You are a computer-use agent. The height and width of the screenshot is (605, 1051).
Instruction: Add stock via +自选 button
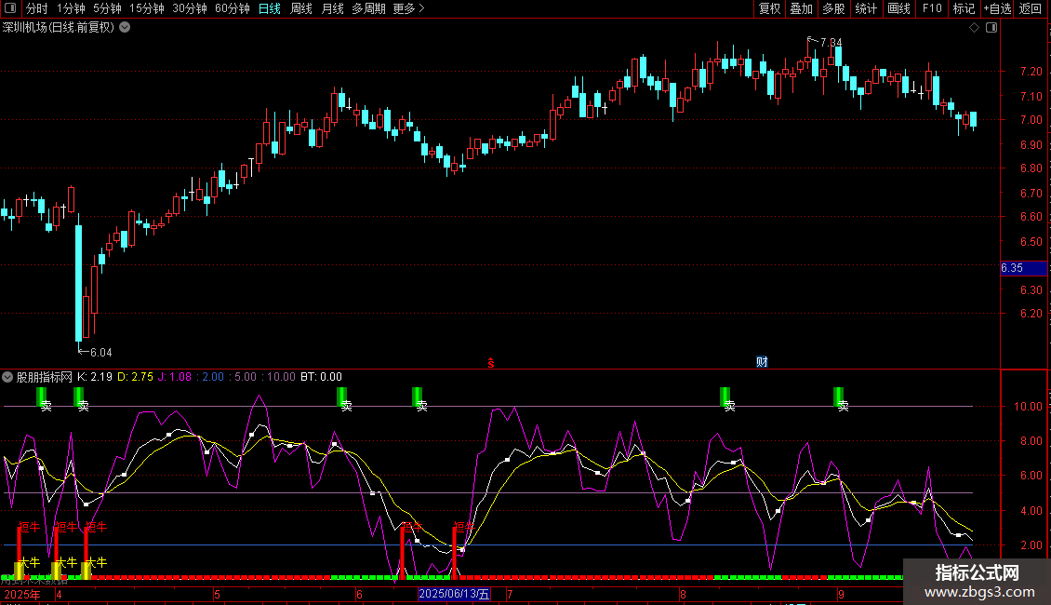point(996,9)
